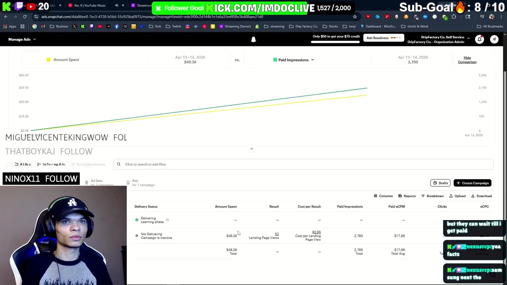Image resolution: width=507 pixels, height=285 pixels.
Task: Open Breakdown options
Action: (432, 196)
